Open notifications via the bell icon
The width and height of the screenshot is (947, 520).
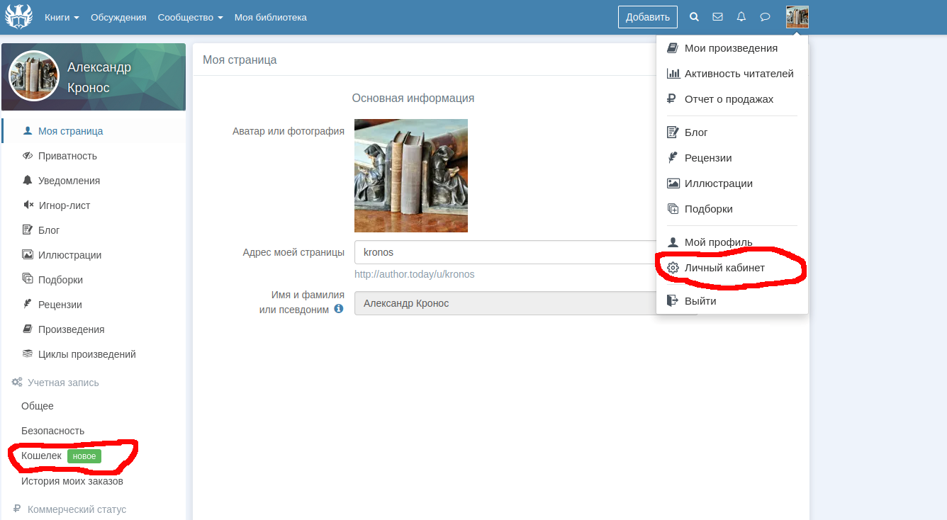[741, 17]
